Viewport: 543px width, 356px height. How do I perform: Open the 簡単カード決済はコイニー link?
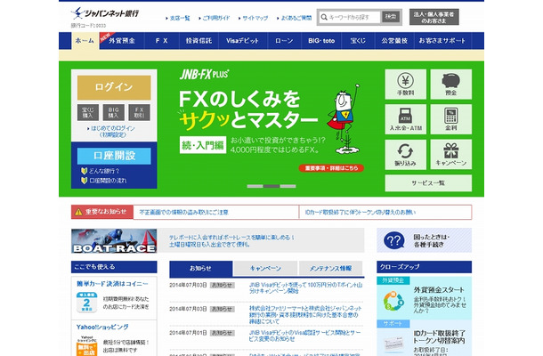[x=112, y=284]
